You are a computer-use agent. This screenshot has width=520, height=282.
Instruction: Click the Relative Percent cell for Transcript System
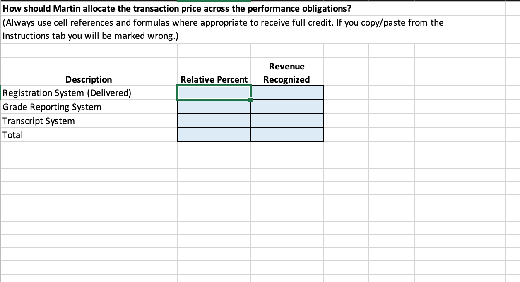[214, 121]
